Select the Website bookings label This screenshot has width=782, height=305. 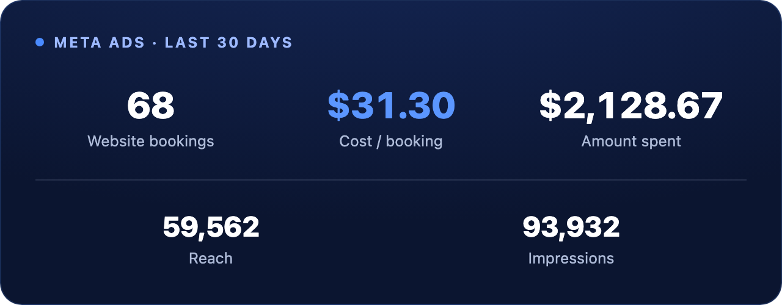(x=151, y=142)
